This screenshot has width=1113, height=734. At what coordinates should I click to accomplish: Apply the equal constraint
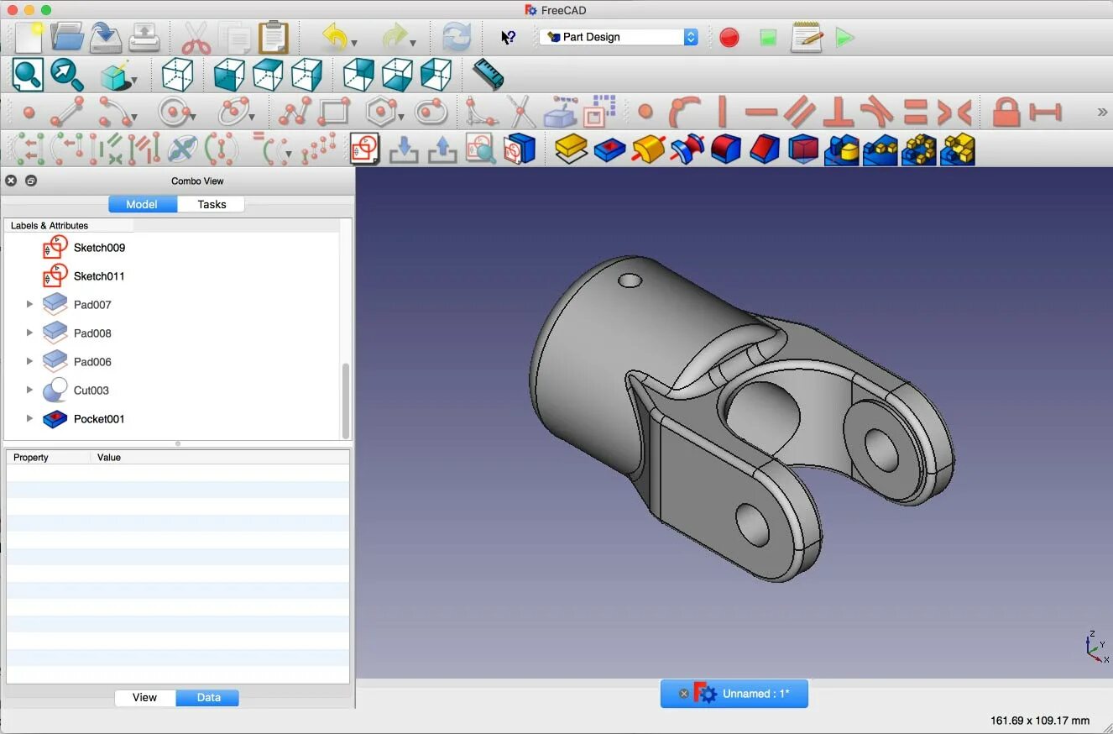coord(916,112)
